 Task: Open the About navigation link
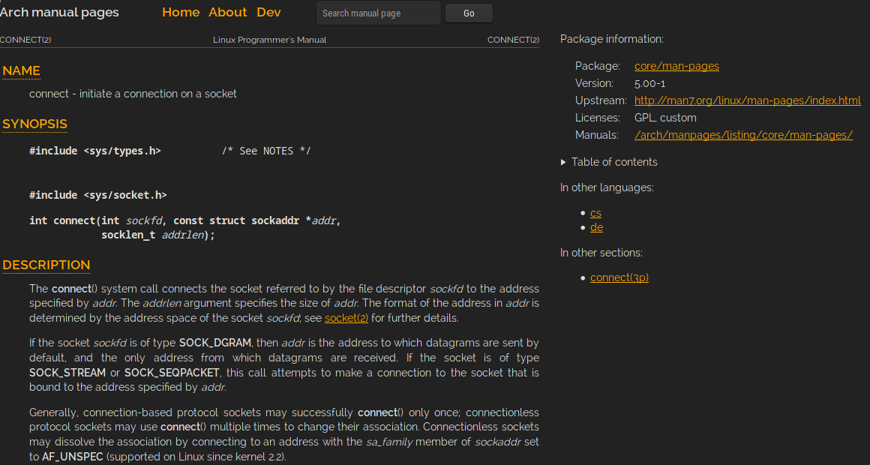pos(227,13)
